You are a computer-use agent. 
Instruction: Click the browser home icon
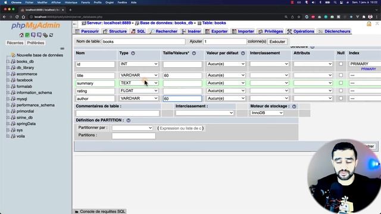23,17
